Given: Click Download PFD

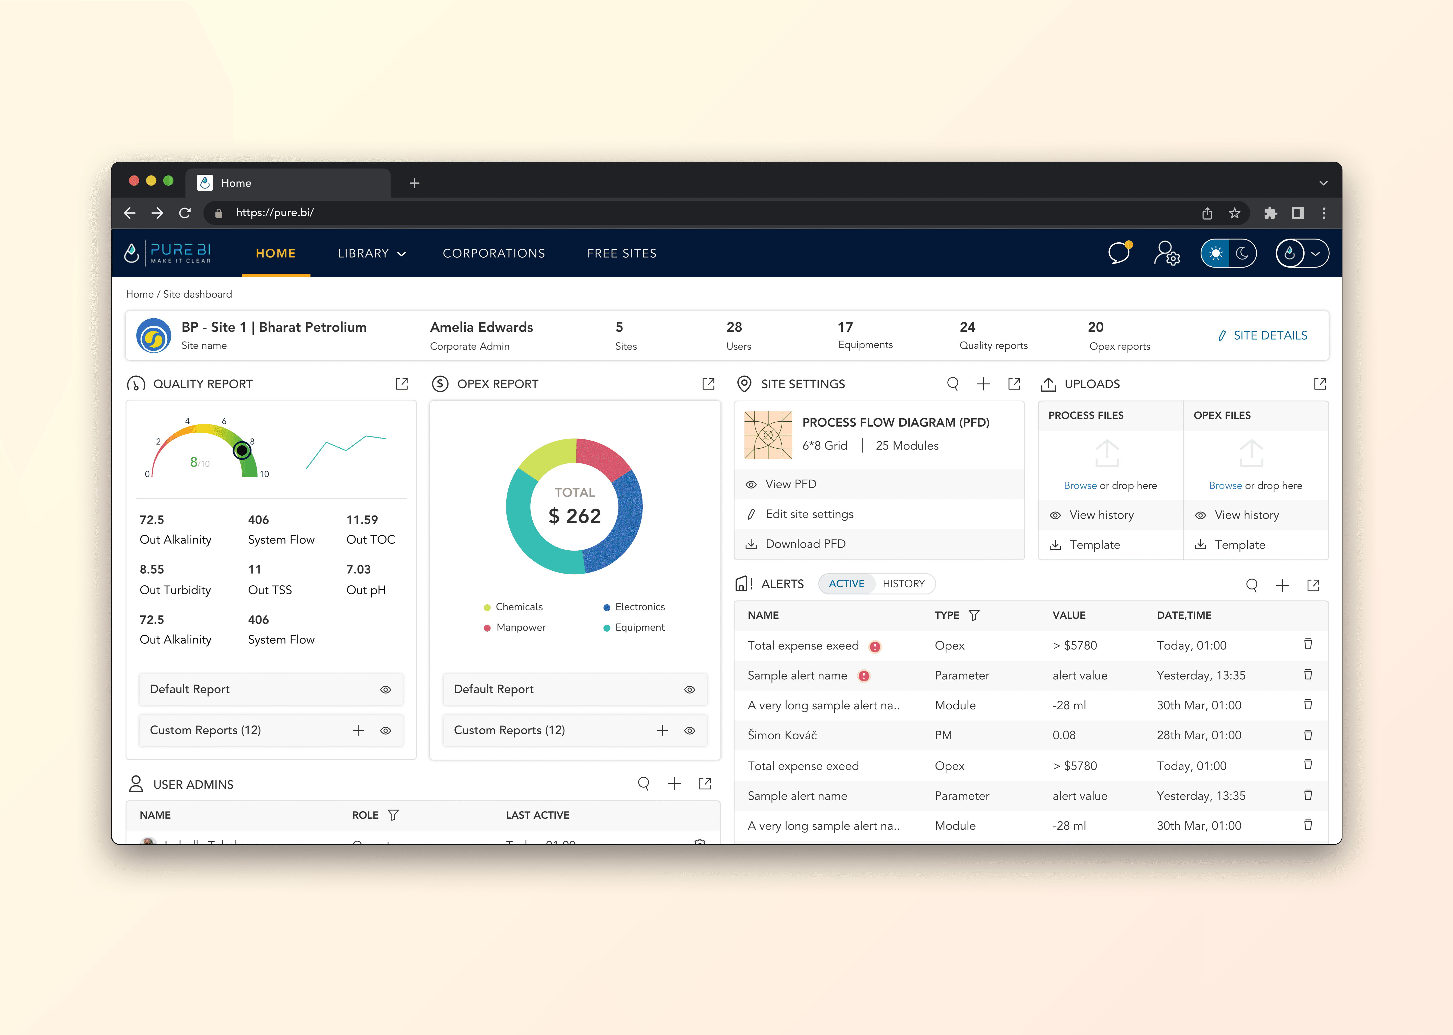Looking at the screenshot, I should [805, 544].
